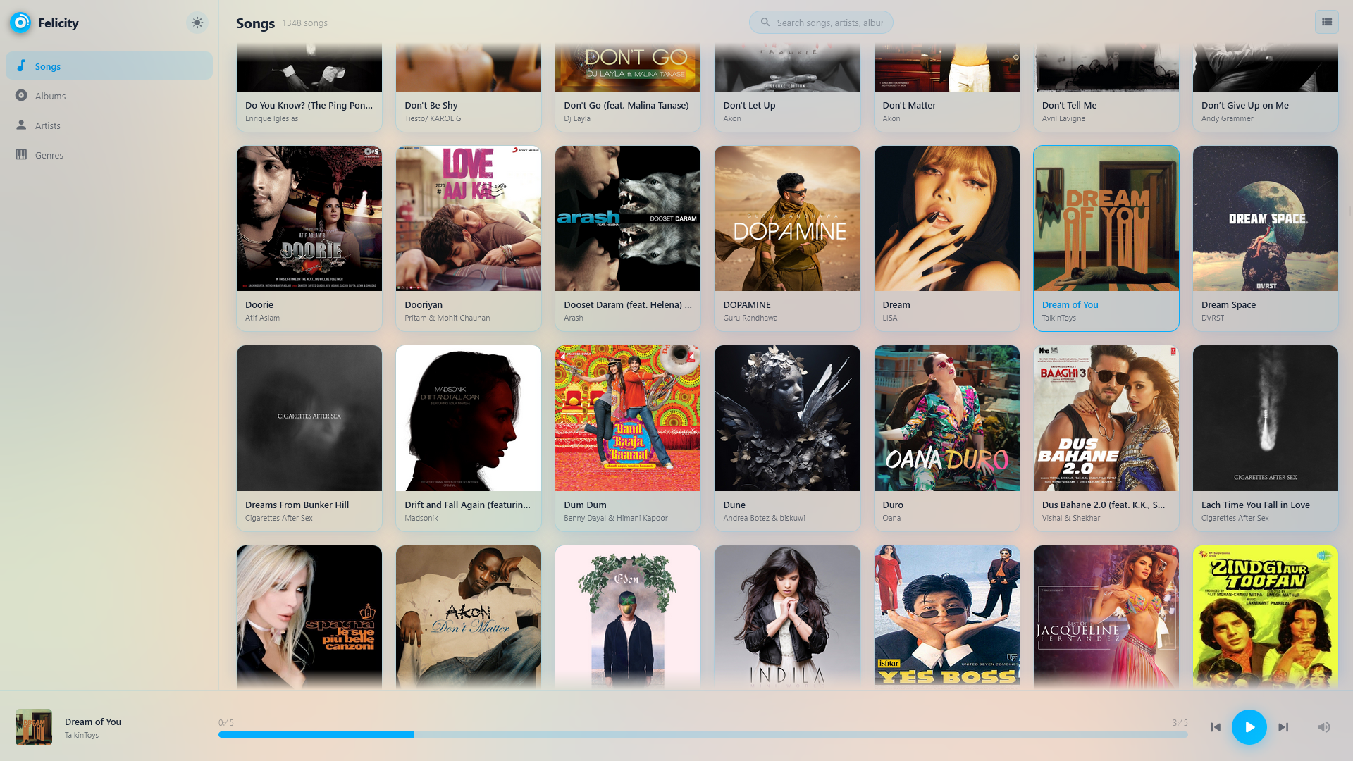Open the Zindgi aur Toofan cover card
Viewport: 1353px width, 761px height.
1265,617
